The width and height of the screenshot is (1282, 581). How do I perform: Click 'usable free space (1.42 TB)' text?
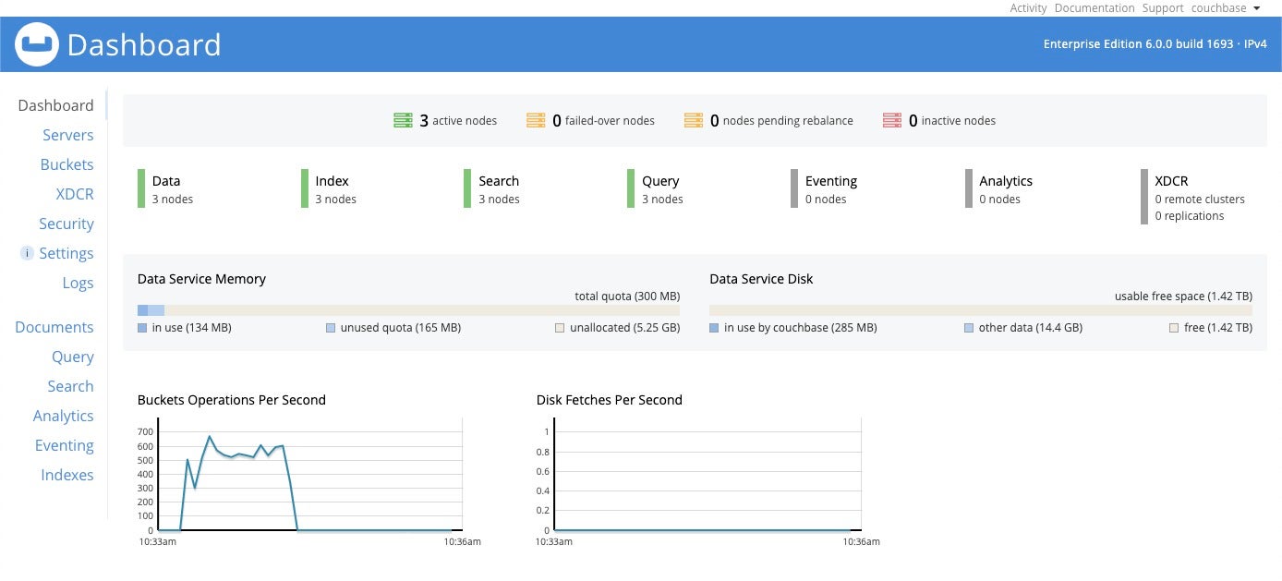(1183, 297)
